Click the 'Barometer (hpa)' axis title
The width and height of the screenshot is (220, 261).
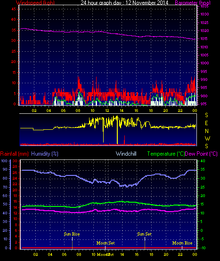tap(193, 3)
